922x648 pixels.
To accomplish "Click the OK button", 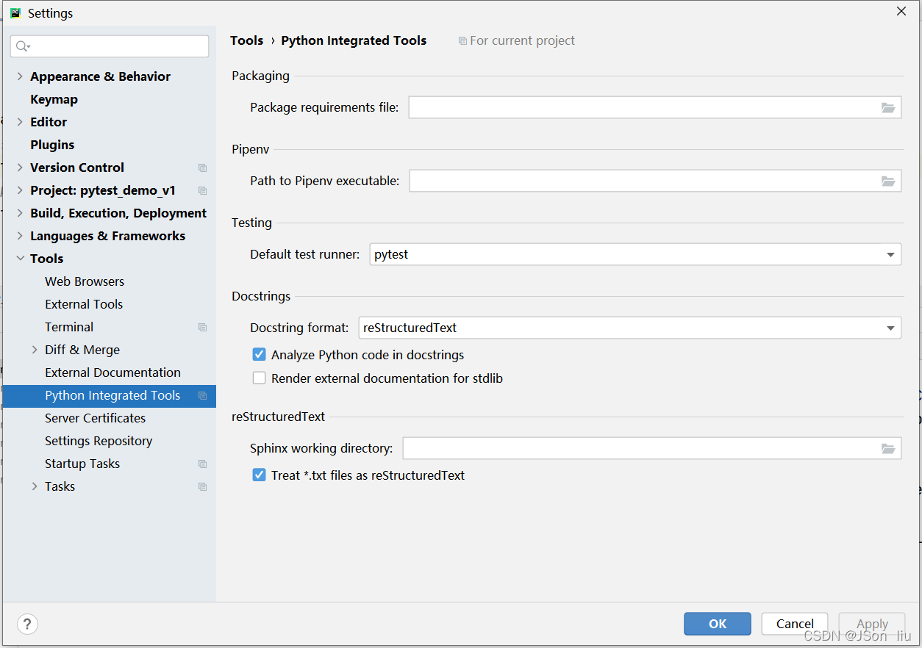I will (x=717, y=624).
